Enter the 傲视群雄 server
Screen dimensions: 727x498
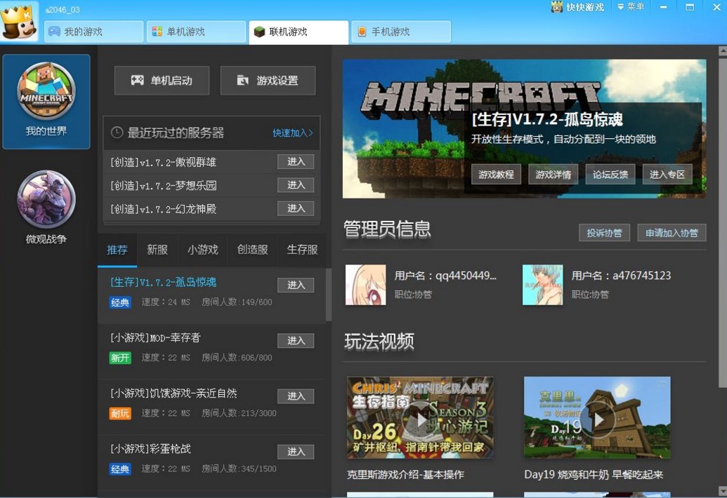[x=296, y=161]
